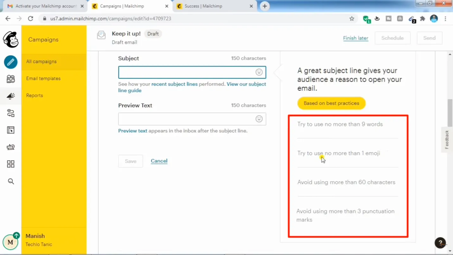Screen dimensions: 453x255
Task: Open emoji picker in Subject field
Action: coord(259,72)
